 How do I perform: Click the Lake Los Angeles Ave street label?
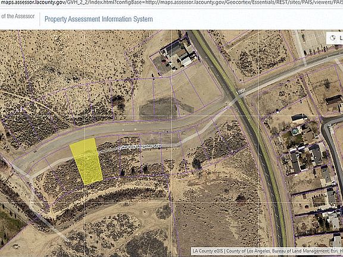tap(140, 146)
